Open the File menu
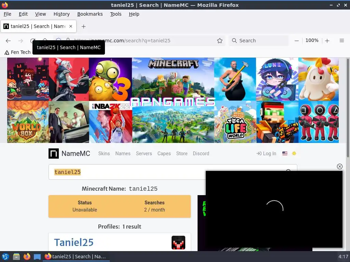Screen dimensions: 350x262 8,14
